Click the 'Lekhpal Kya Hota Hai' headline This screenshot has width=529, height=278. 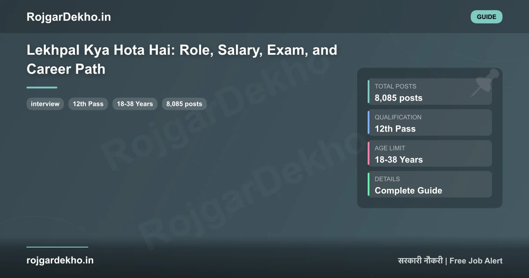click(x=182, y=60)
